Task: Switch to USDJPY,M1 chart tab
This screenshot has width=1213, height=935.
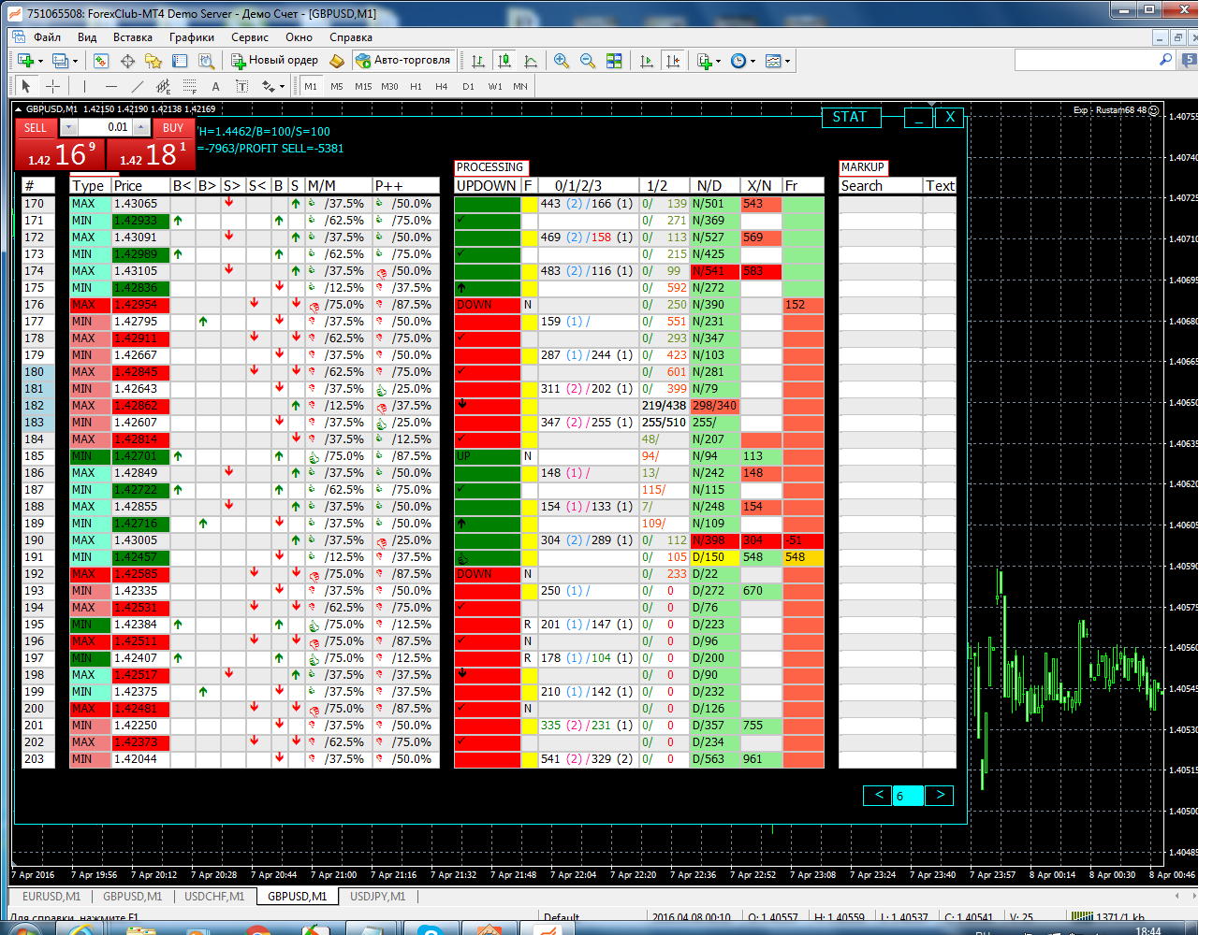Action: (x=377, y=896)
